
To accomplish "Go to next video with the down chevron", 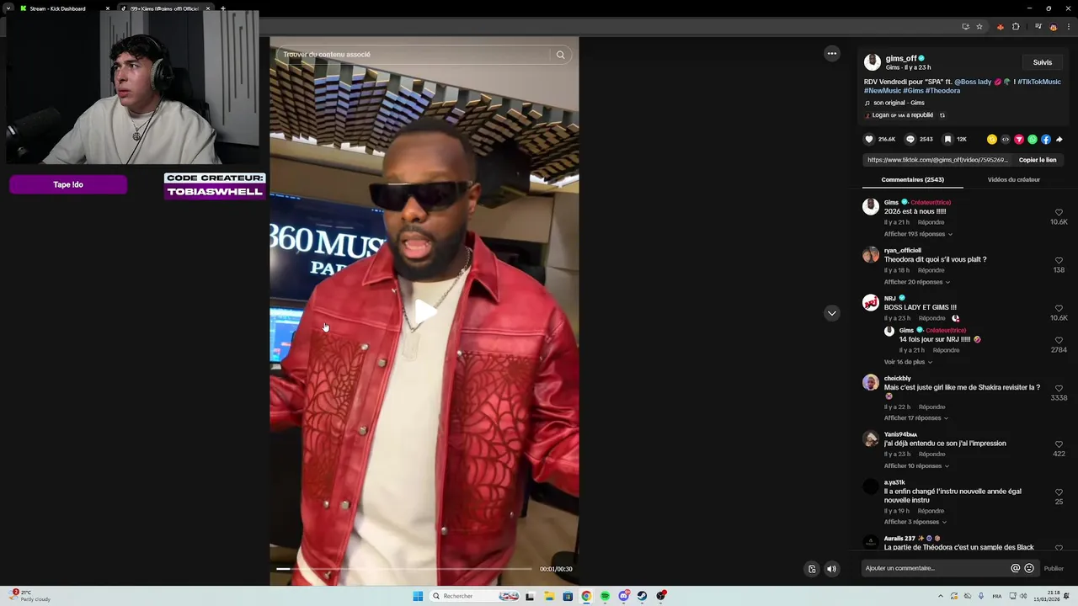I will coord(832,313).
